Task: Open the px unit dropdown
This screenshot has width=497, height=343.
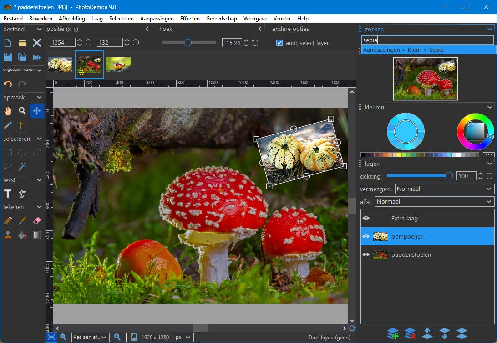Action: coord(183,337)
